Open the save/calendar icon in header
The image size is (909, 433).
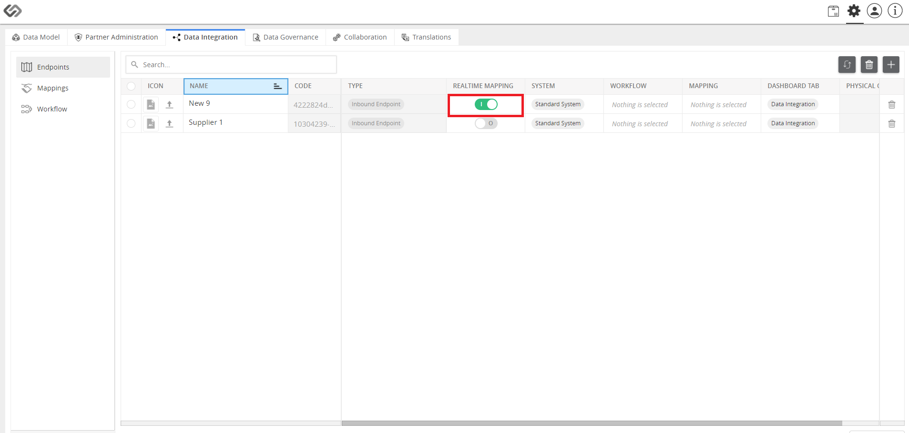tap(833, 11)
